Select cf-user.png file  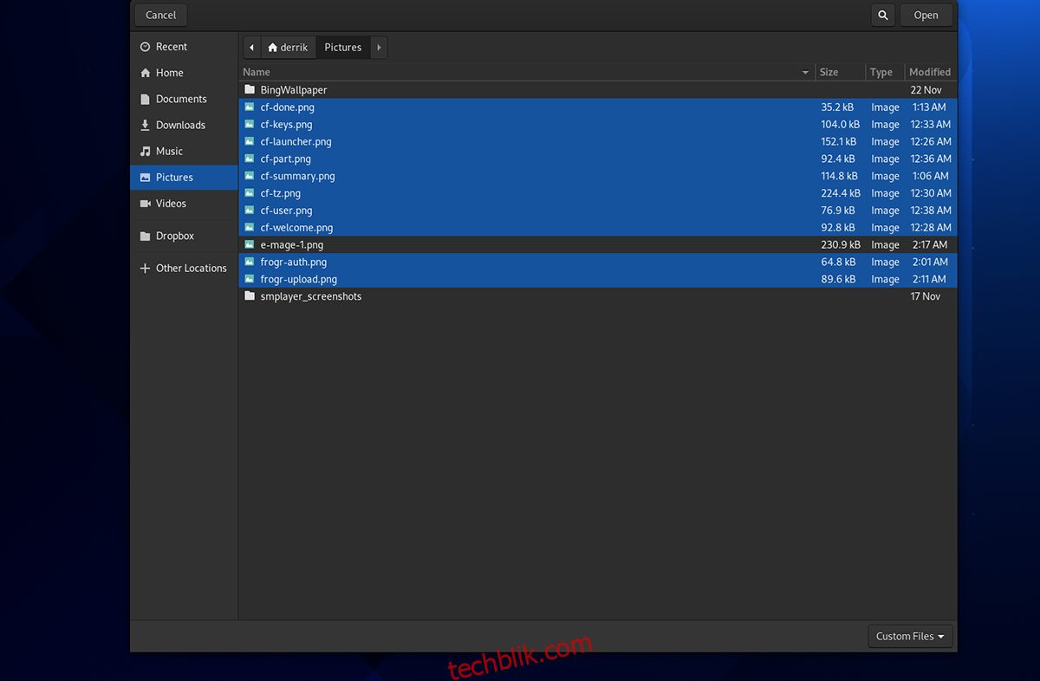coord(598,211)
